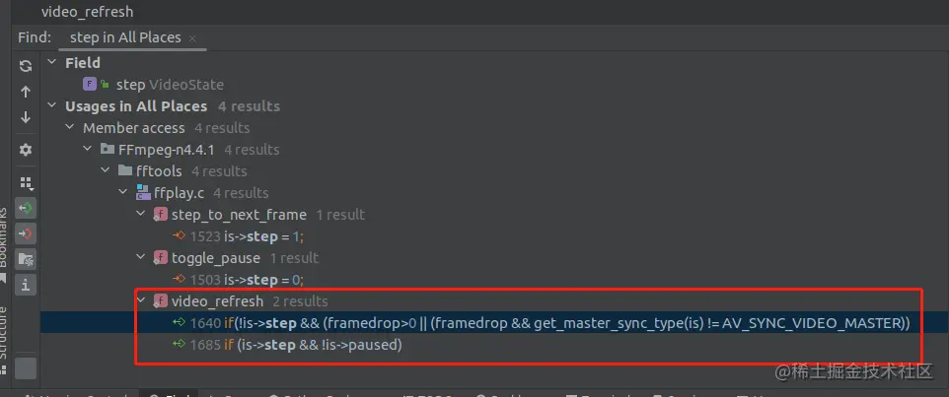
Task: Select the 'Field' group label
Action: [83, 63]
